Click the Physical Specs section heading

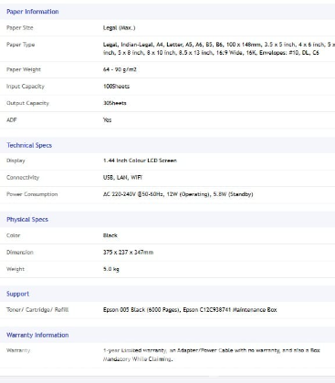pos(27,220)
